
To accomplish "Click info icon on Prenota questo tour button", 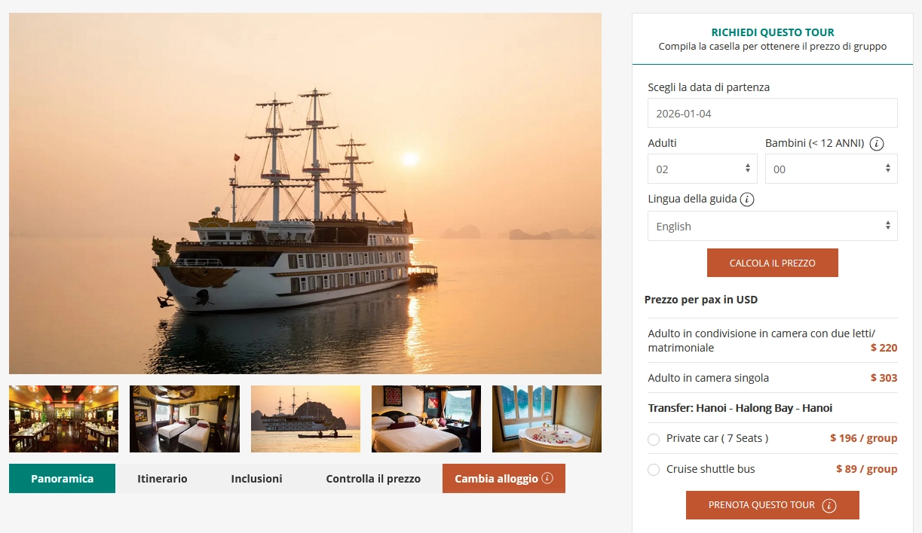I will click(829, 505).
